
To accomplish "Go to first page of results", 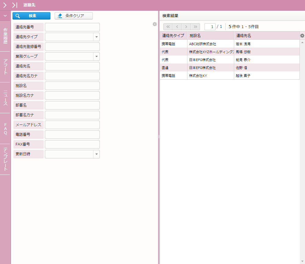I will click(x=168, y=27).
